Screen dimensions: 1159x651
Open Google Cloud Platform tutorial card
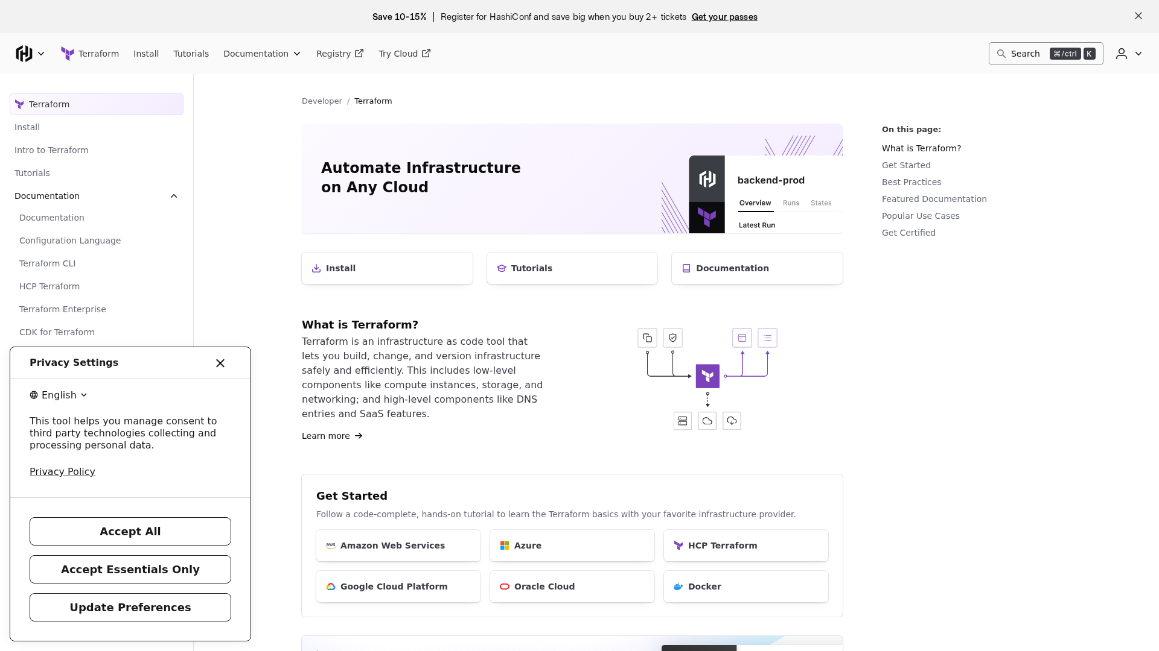coord(398,587)
